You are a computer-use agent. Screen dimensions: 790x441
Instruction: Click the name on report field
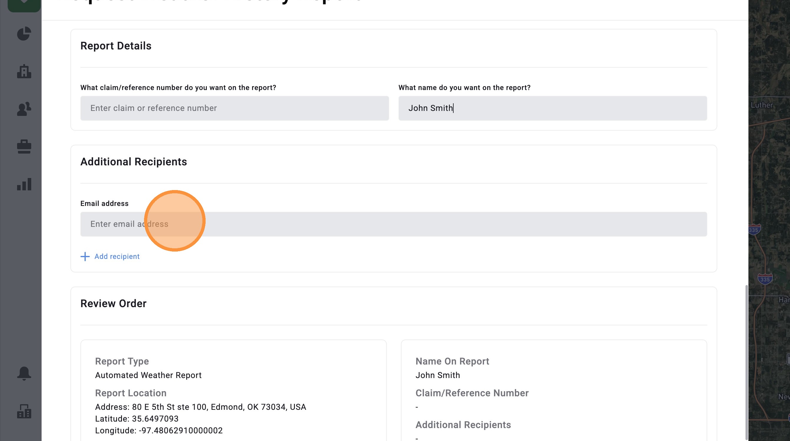[553, 108]
